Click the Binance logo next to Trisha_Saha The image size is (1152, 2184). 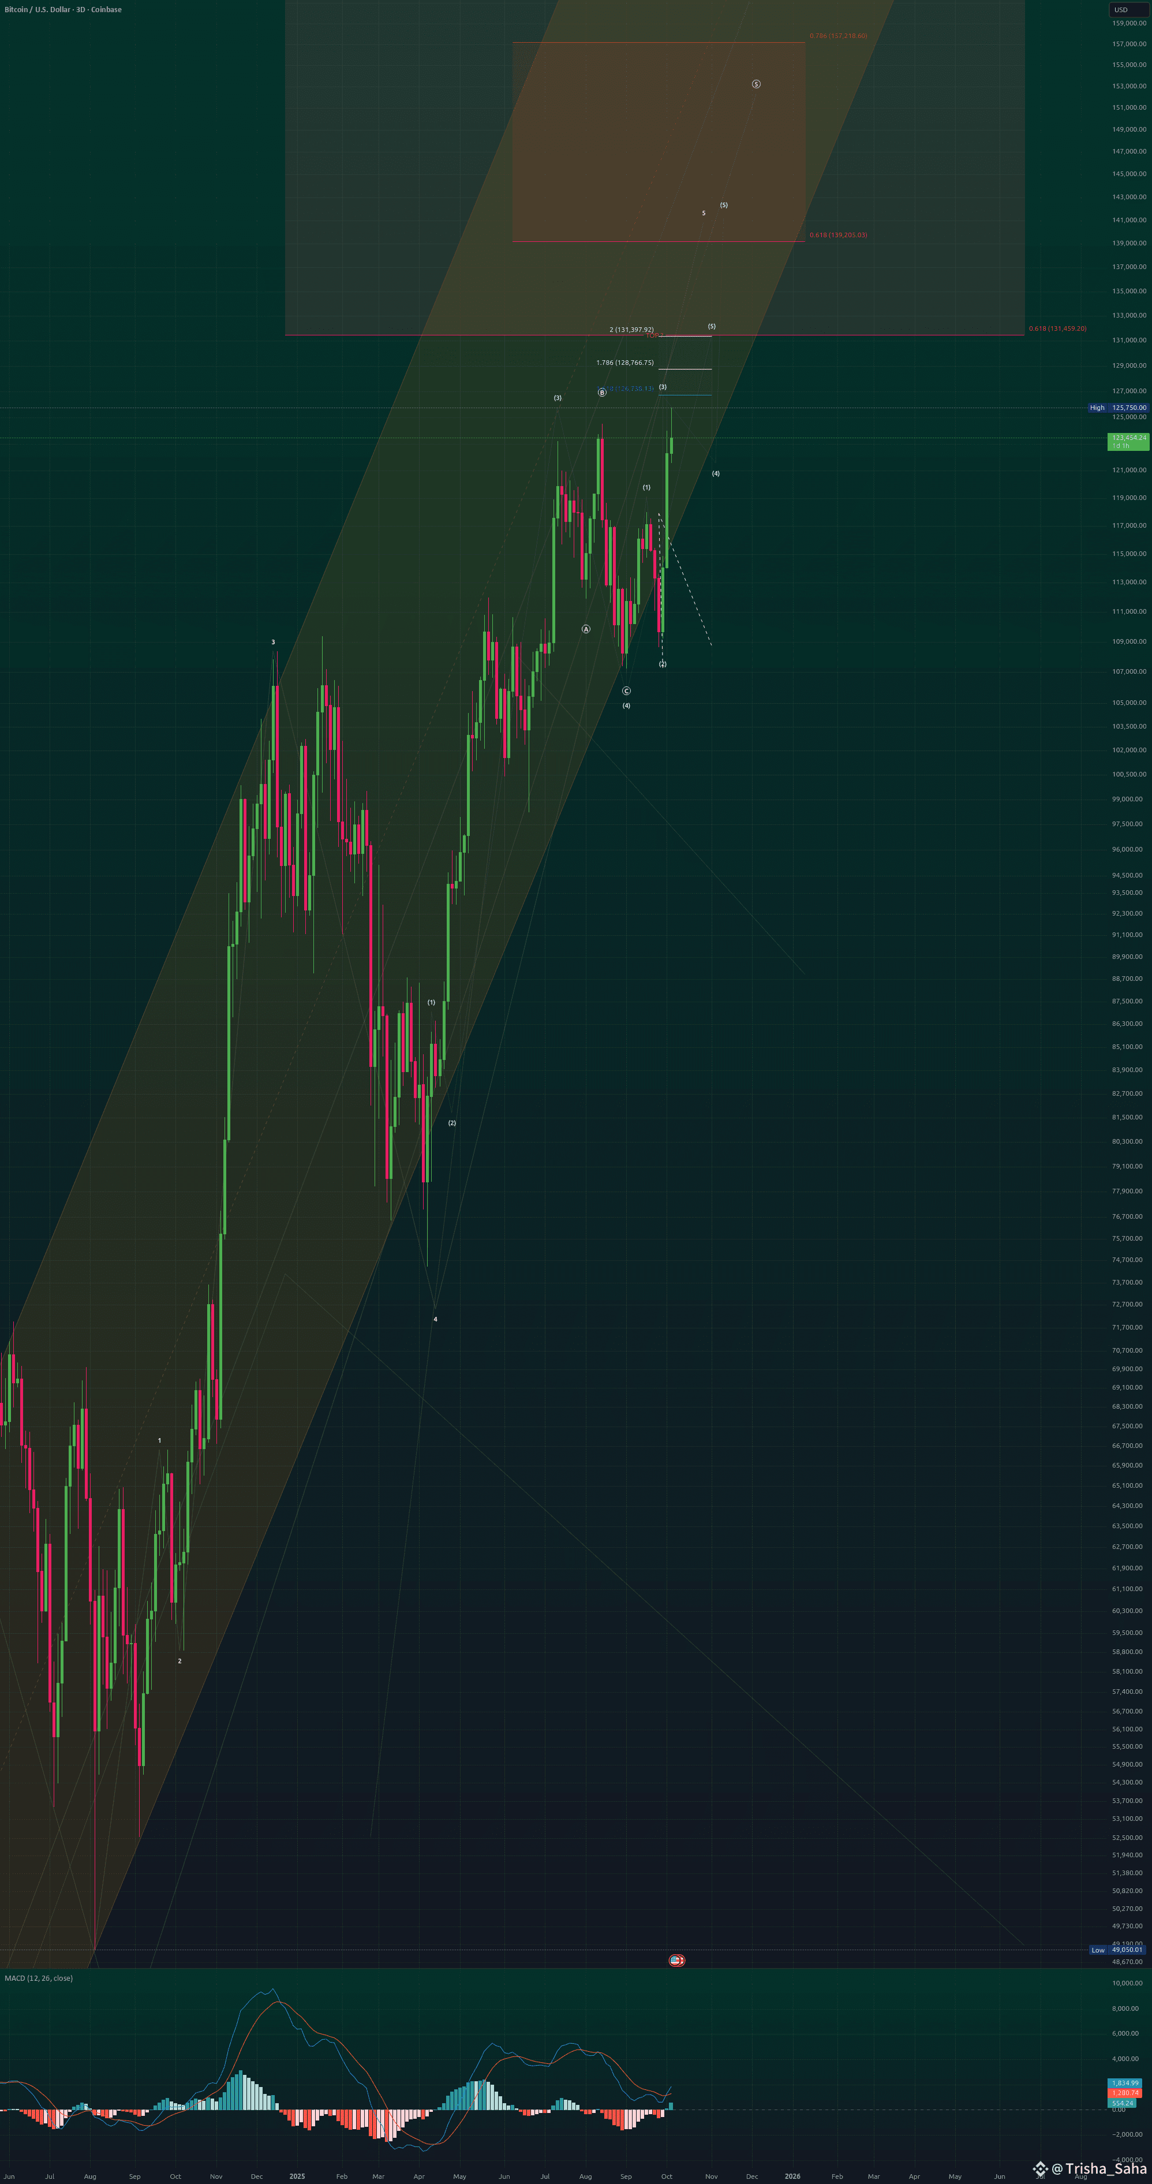pos(1040,2169)
